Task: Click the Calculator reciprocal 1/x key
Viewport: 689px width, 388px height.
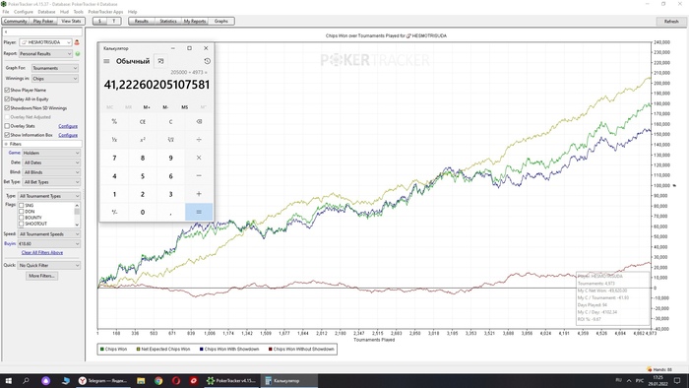Action: point(114,140)
